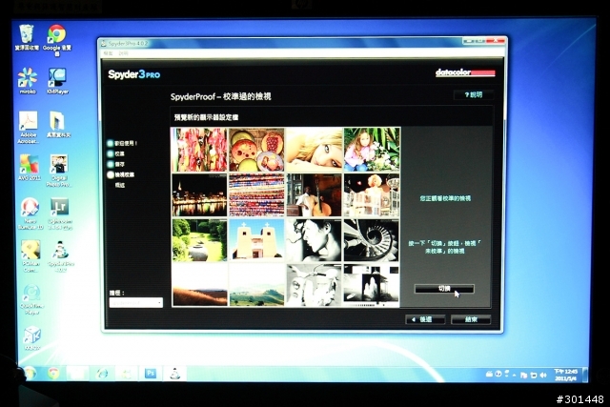610x407 pixels.
Task: Click the taskbar clock showing 12:45
Action: tap(565, 375)
